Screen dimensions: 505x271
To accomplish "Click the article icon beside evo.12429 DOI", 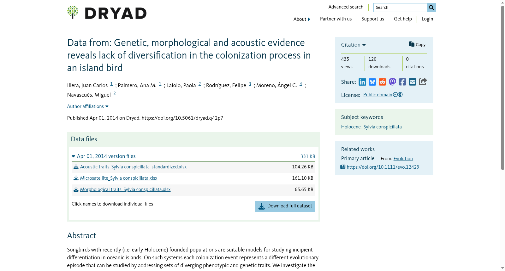I will [x=343, y=167].
